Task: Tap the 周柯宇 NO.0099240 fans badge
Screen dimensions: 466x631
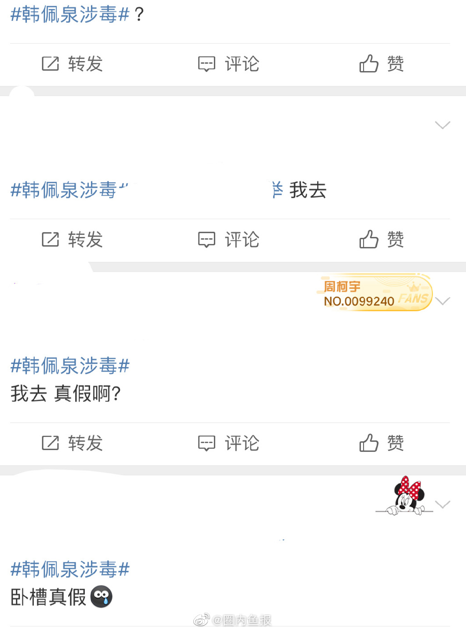Action: [x=375, y=293]
